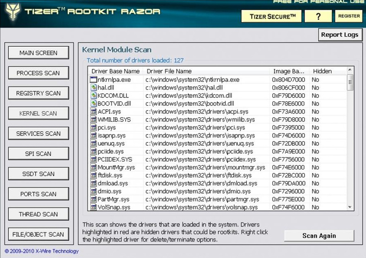Go to Services Scan
Image resolution: width=366 pixels, height=258 pixels.
38,133
